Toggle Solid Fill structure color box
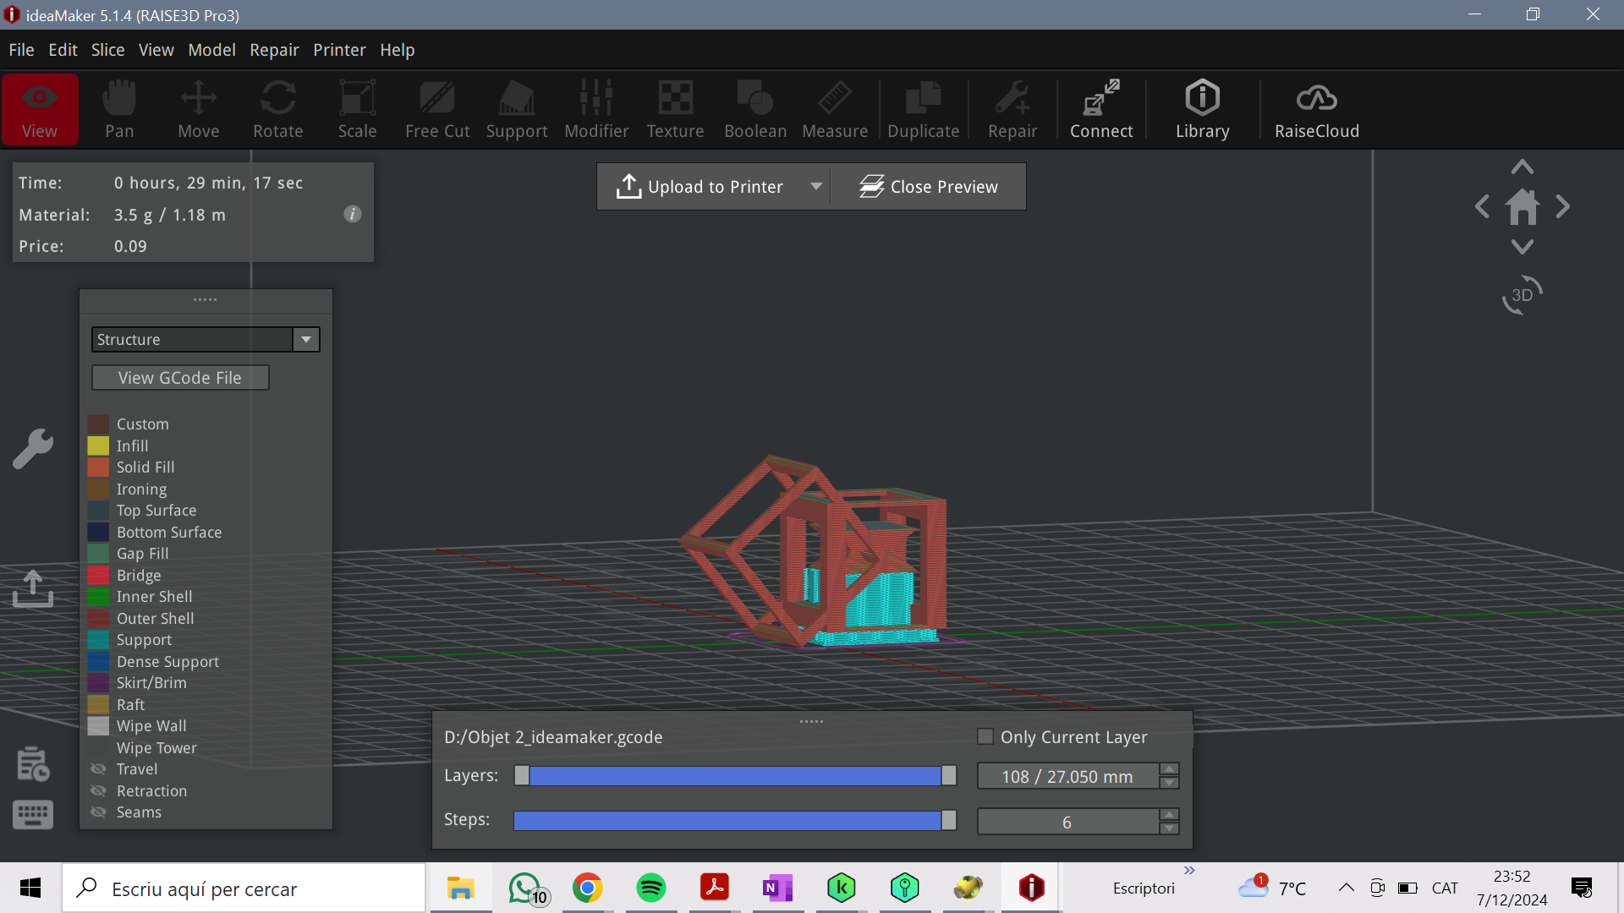 point(98,467)
